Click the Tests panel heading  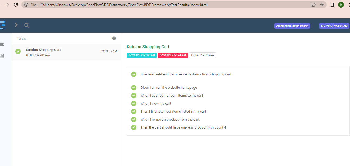[21, 39]
